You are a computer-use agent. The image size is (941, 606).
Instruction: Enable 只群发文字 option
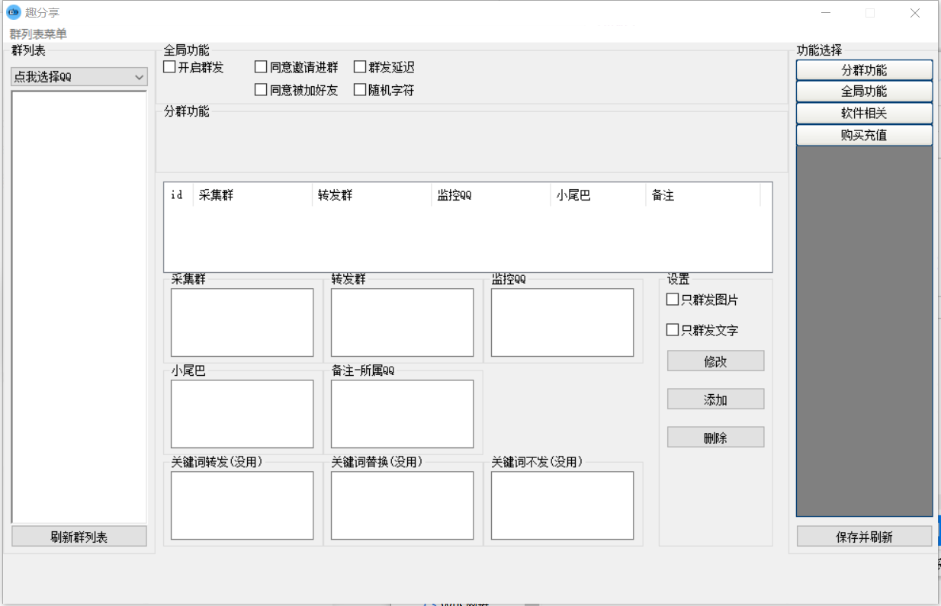(x=673, y=331)
